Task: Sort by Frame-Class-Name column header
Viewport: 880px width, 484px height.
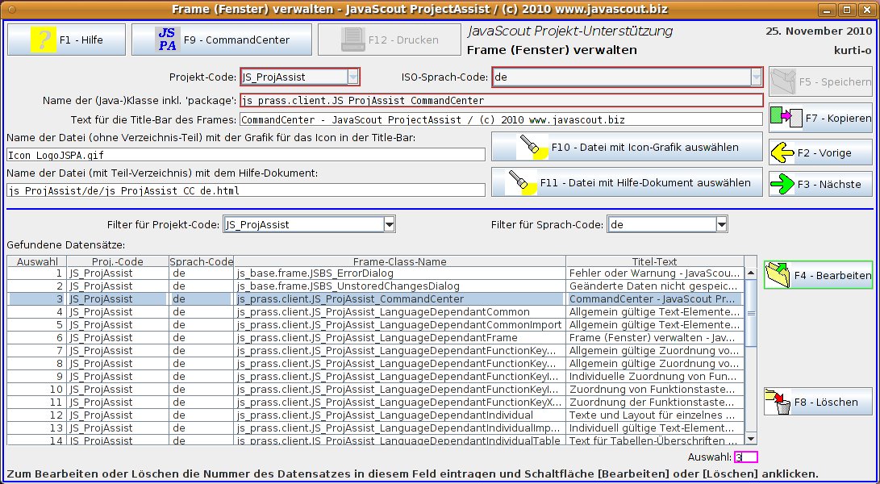Action: tap(399, 262)
